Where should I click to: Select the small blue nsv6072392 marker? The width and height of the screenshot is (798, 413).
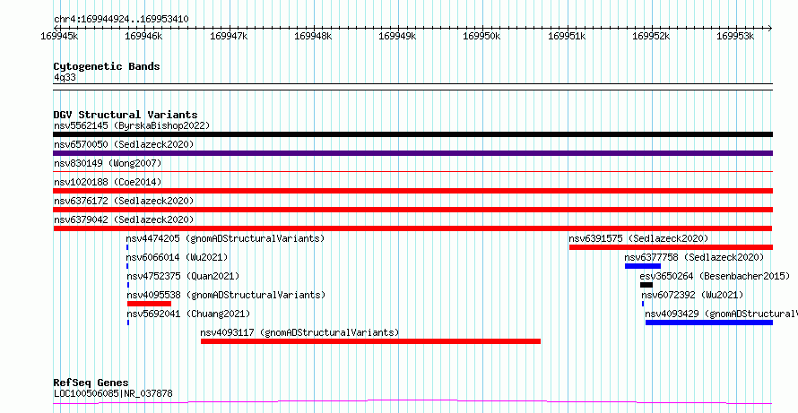coord(643,304)
